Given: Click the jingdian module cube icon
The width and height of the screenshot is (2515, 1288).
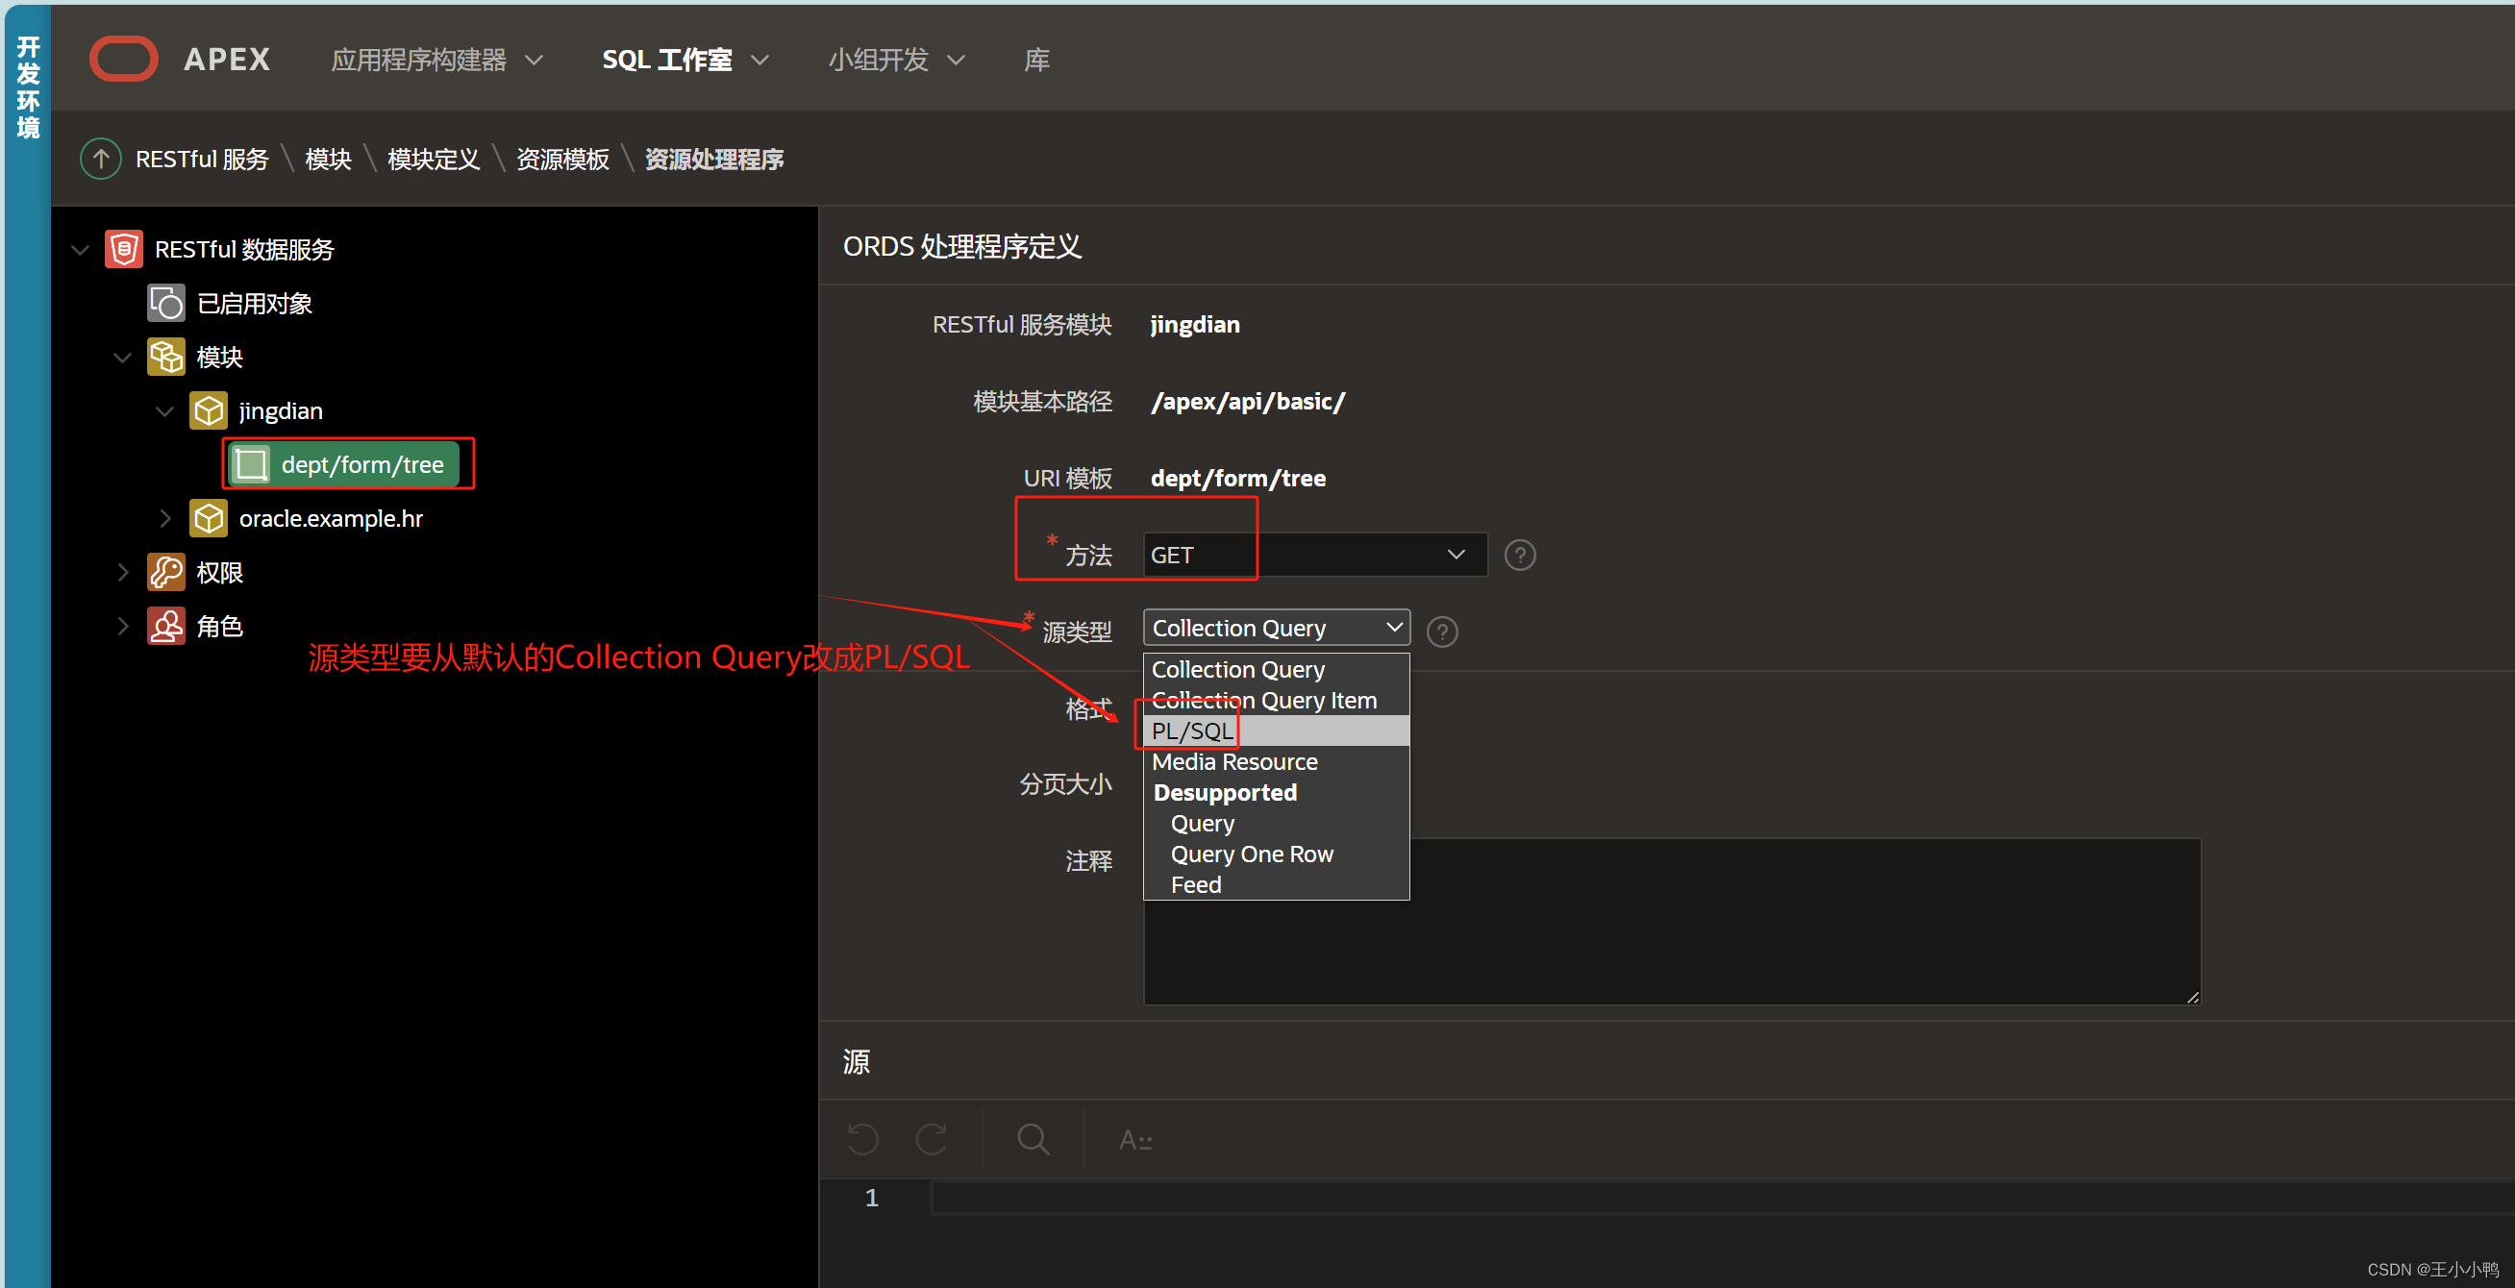Looking at the screenshot, I should (x=208, y=410).
